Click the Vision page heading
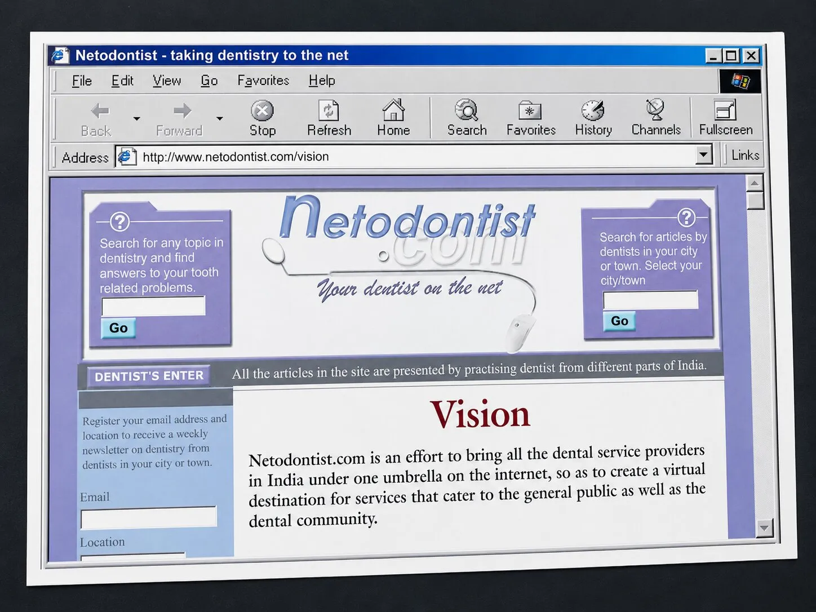 coord(480,414)
